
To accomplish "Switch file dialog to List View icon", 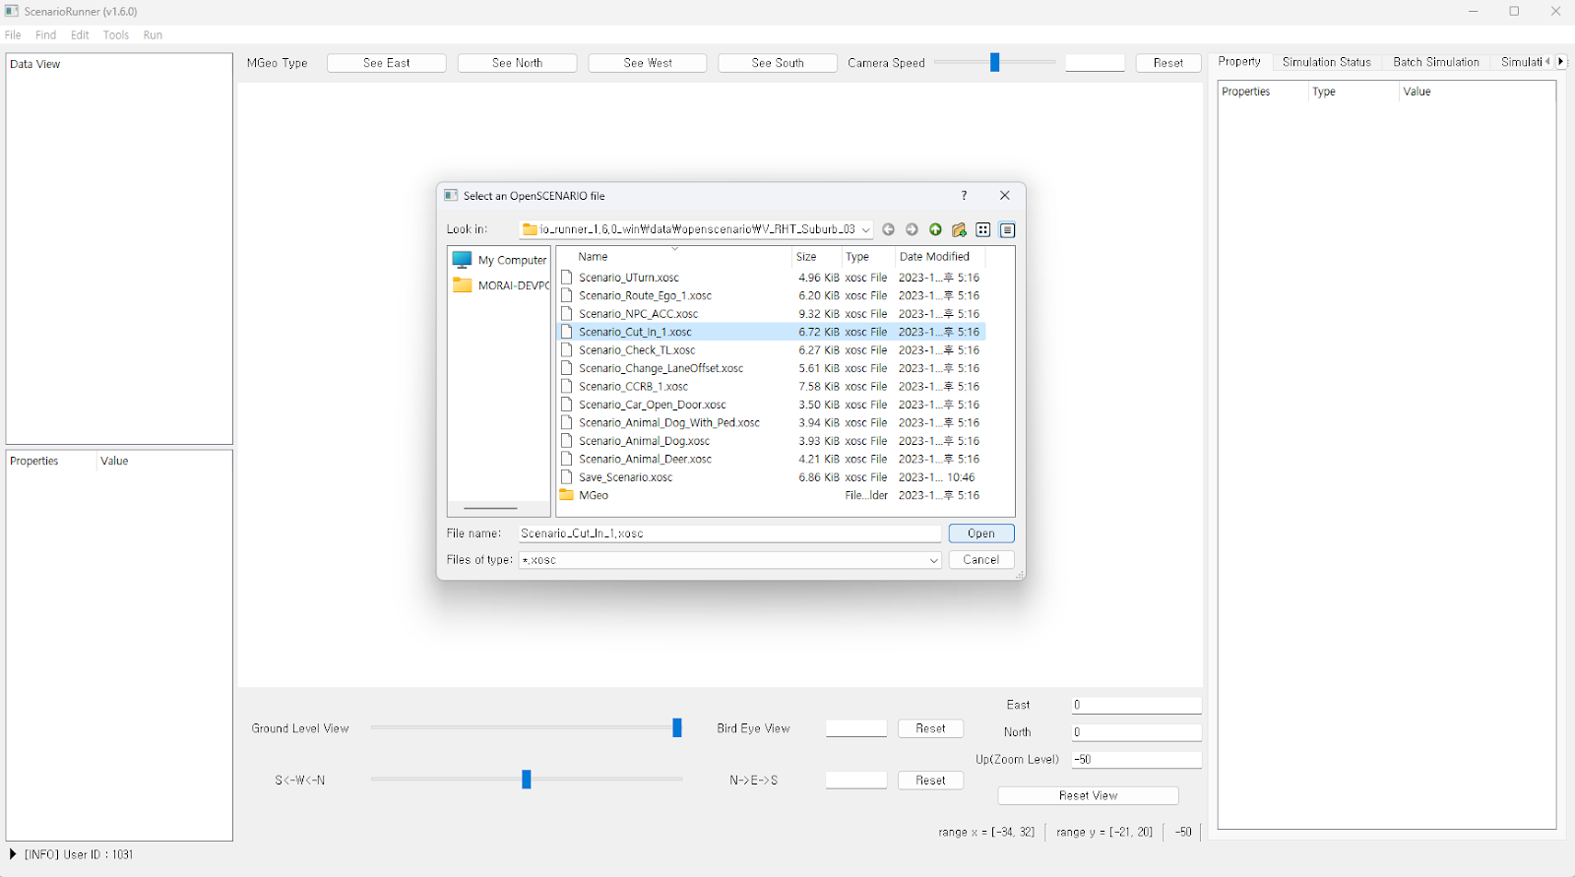I will tap(982, 229).
